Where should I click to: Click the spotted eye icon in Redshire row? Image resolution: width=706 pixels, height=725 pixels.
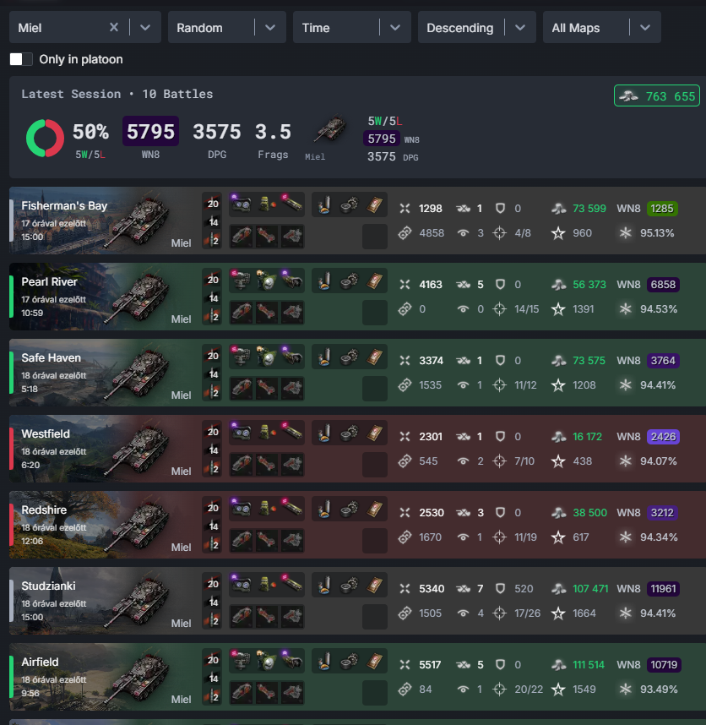pos(463,537)
